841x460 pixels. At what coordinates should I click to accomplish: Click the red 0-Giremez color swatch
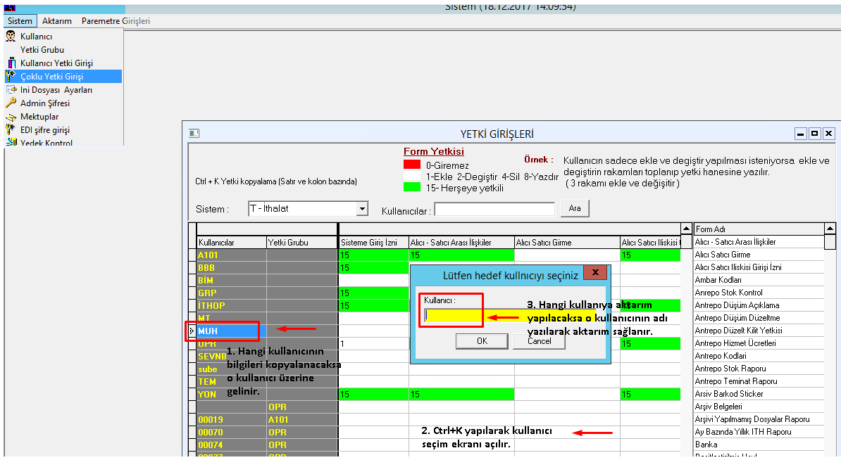coord(412,165)
